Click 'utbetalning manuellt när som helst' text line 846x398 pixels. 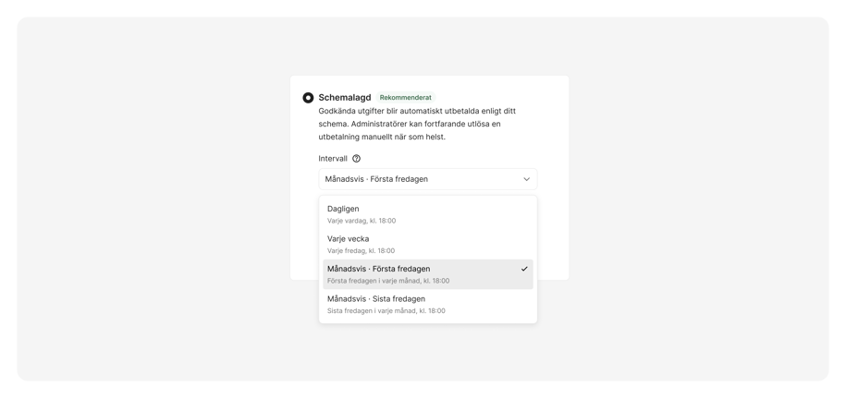(382, 137)
